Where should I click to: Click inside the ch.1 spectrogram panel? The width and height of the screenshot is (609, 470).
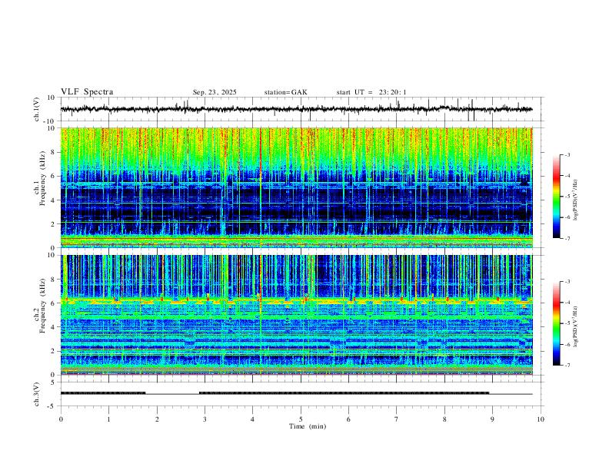point(296,187)
